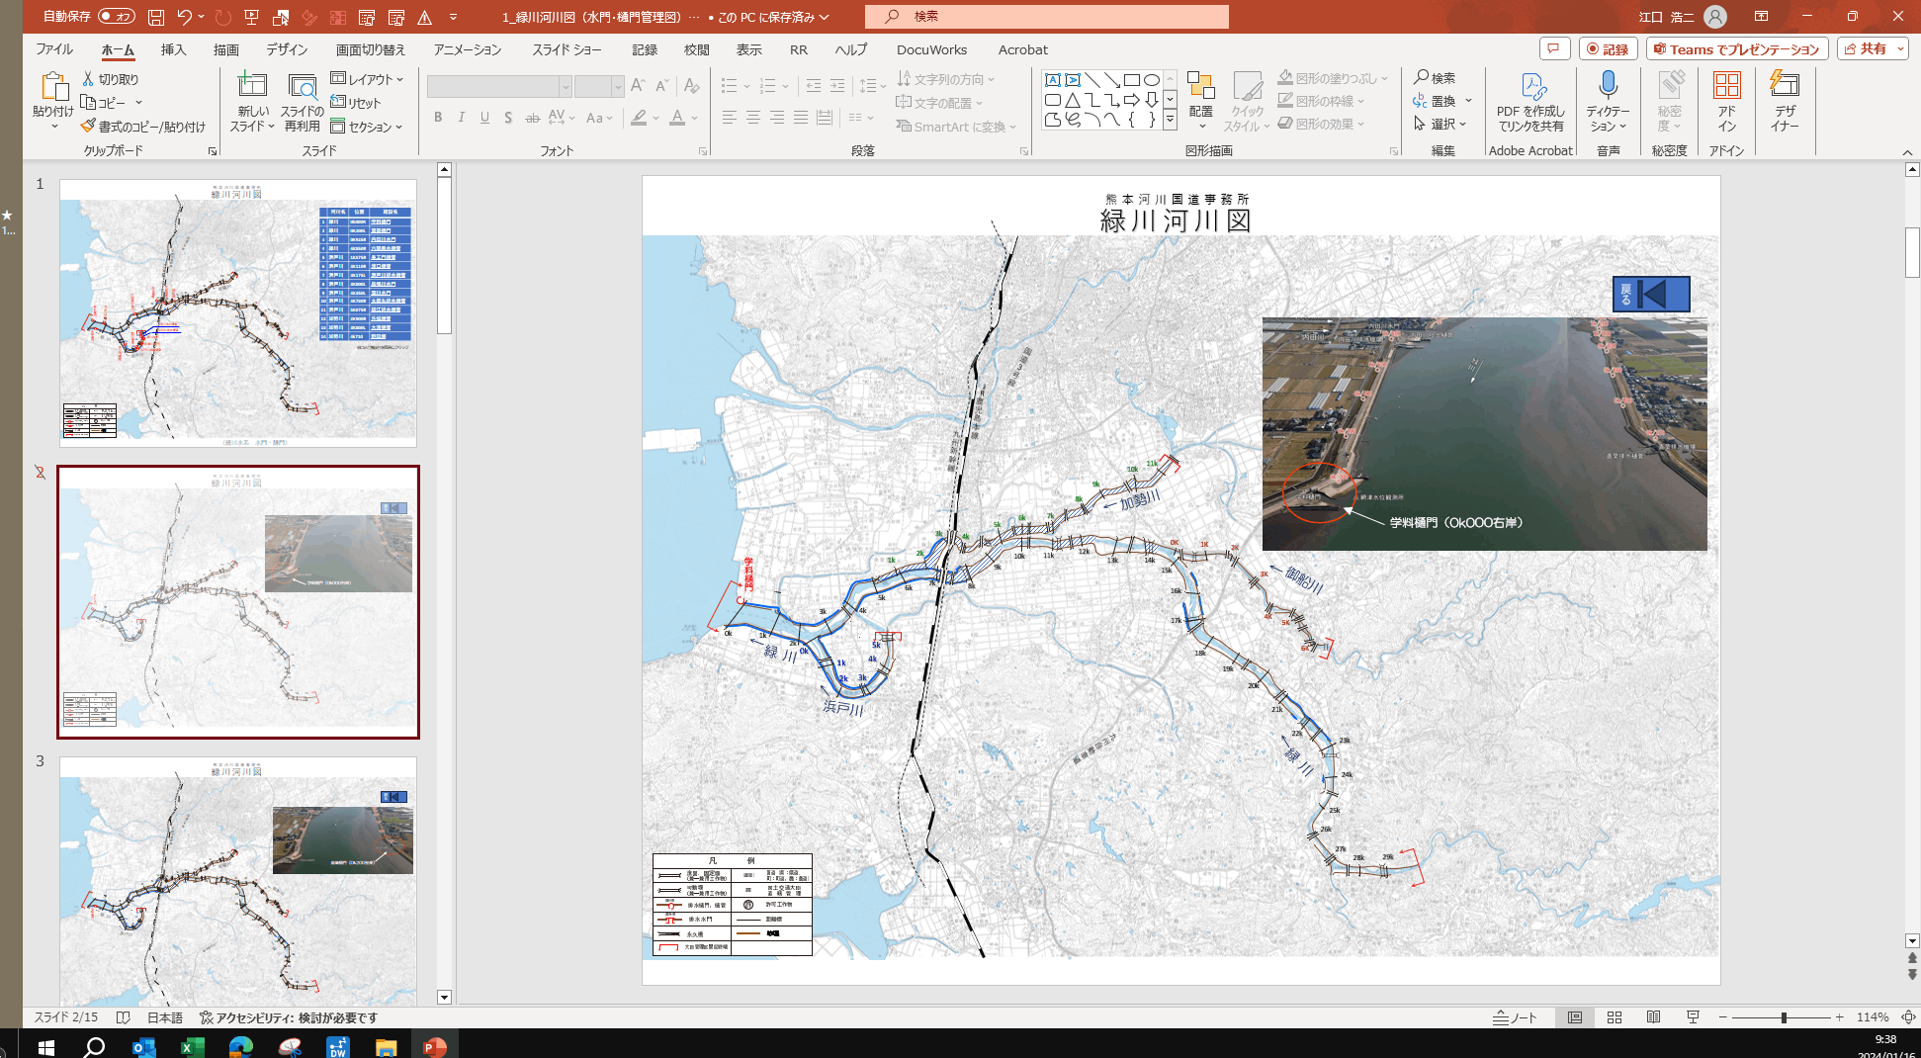
Task: Collapse the ribbon with chevron
Action: pos(1907,151)
